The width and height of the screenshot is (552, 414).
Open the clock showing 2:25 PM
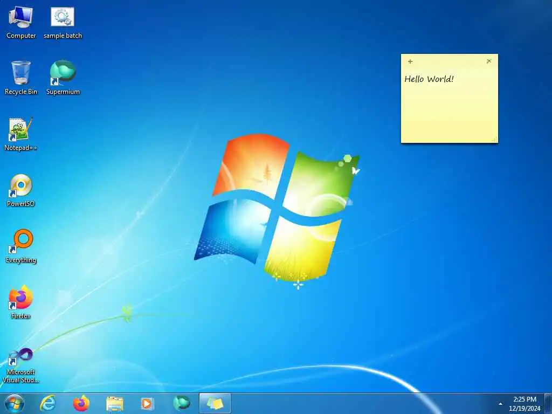(x=525, y=399)
